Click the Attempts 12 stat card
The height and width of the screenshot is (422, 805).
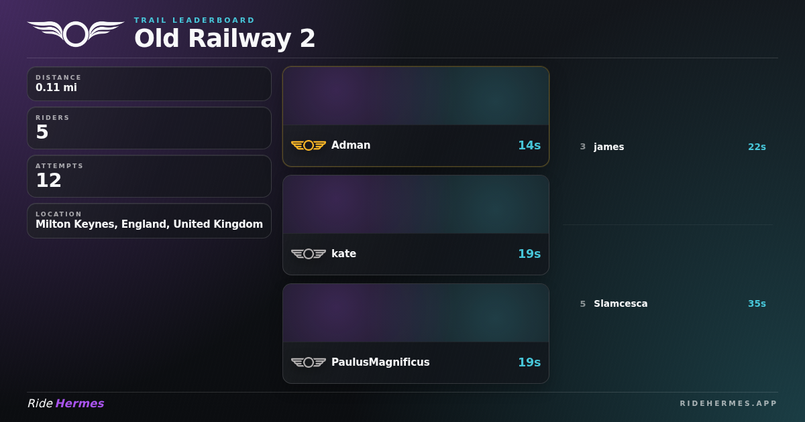tap(149, 176)
